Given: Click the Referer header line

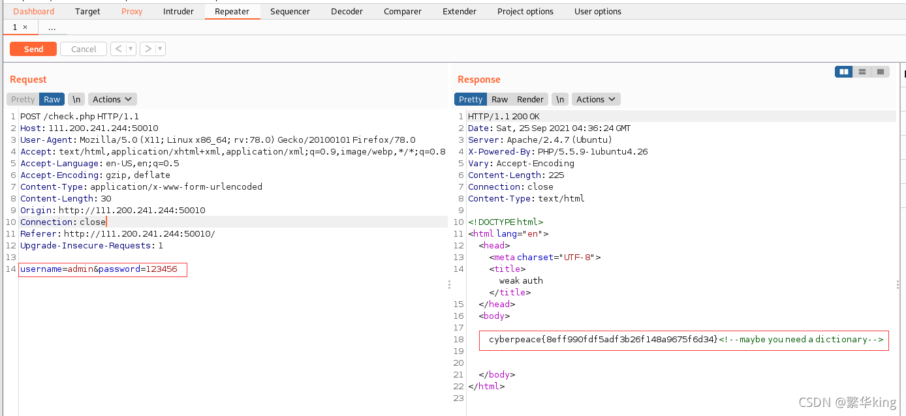Looking at the screenshot, I should pyautogui.click(x=117, y=233).
